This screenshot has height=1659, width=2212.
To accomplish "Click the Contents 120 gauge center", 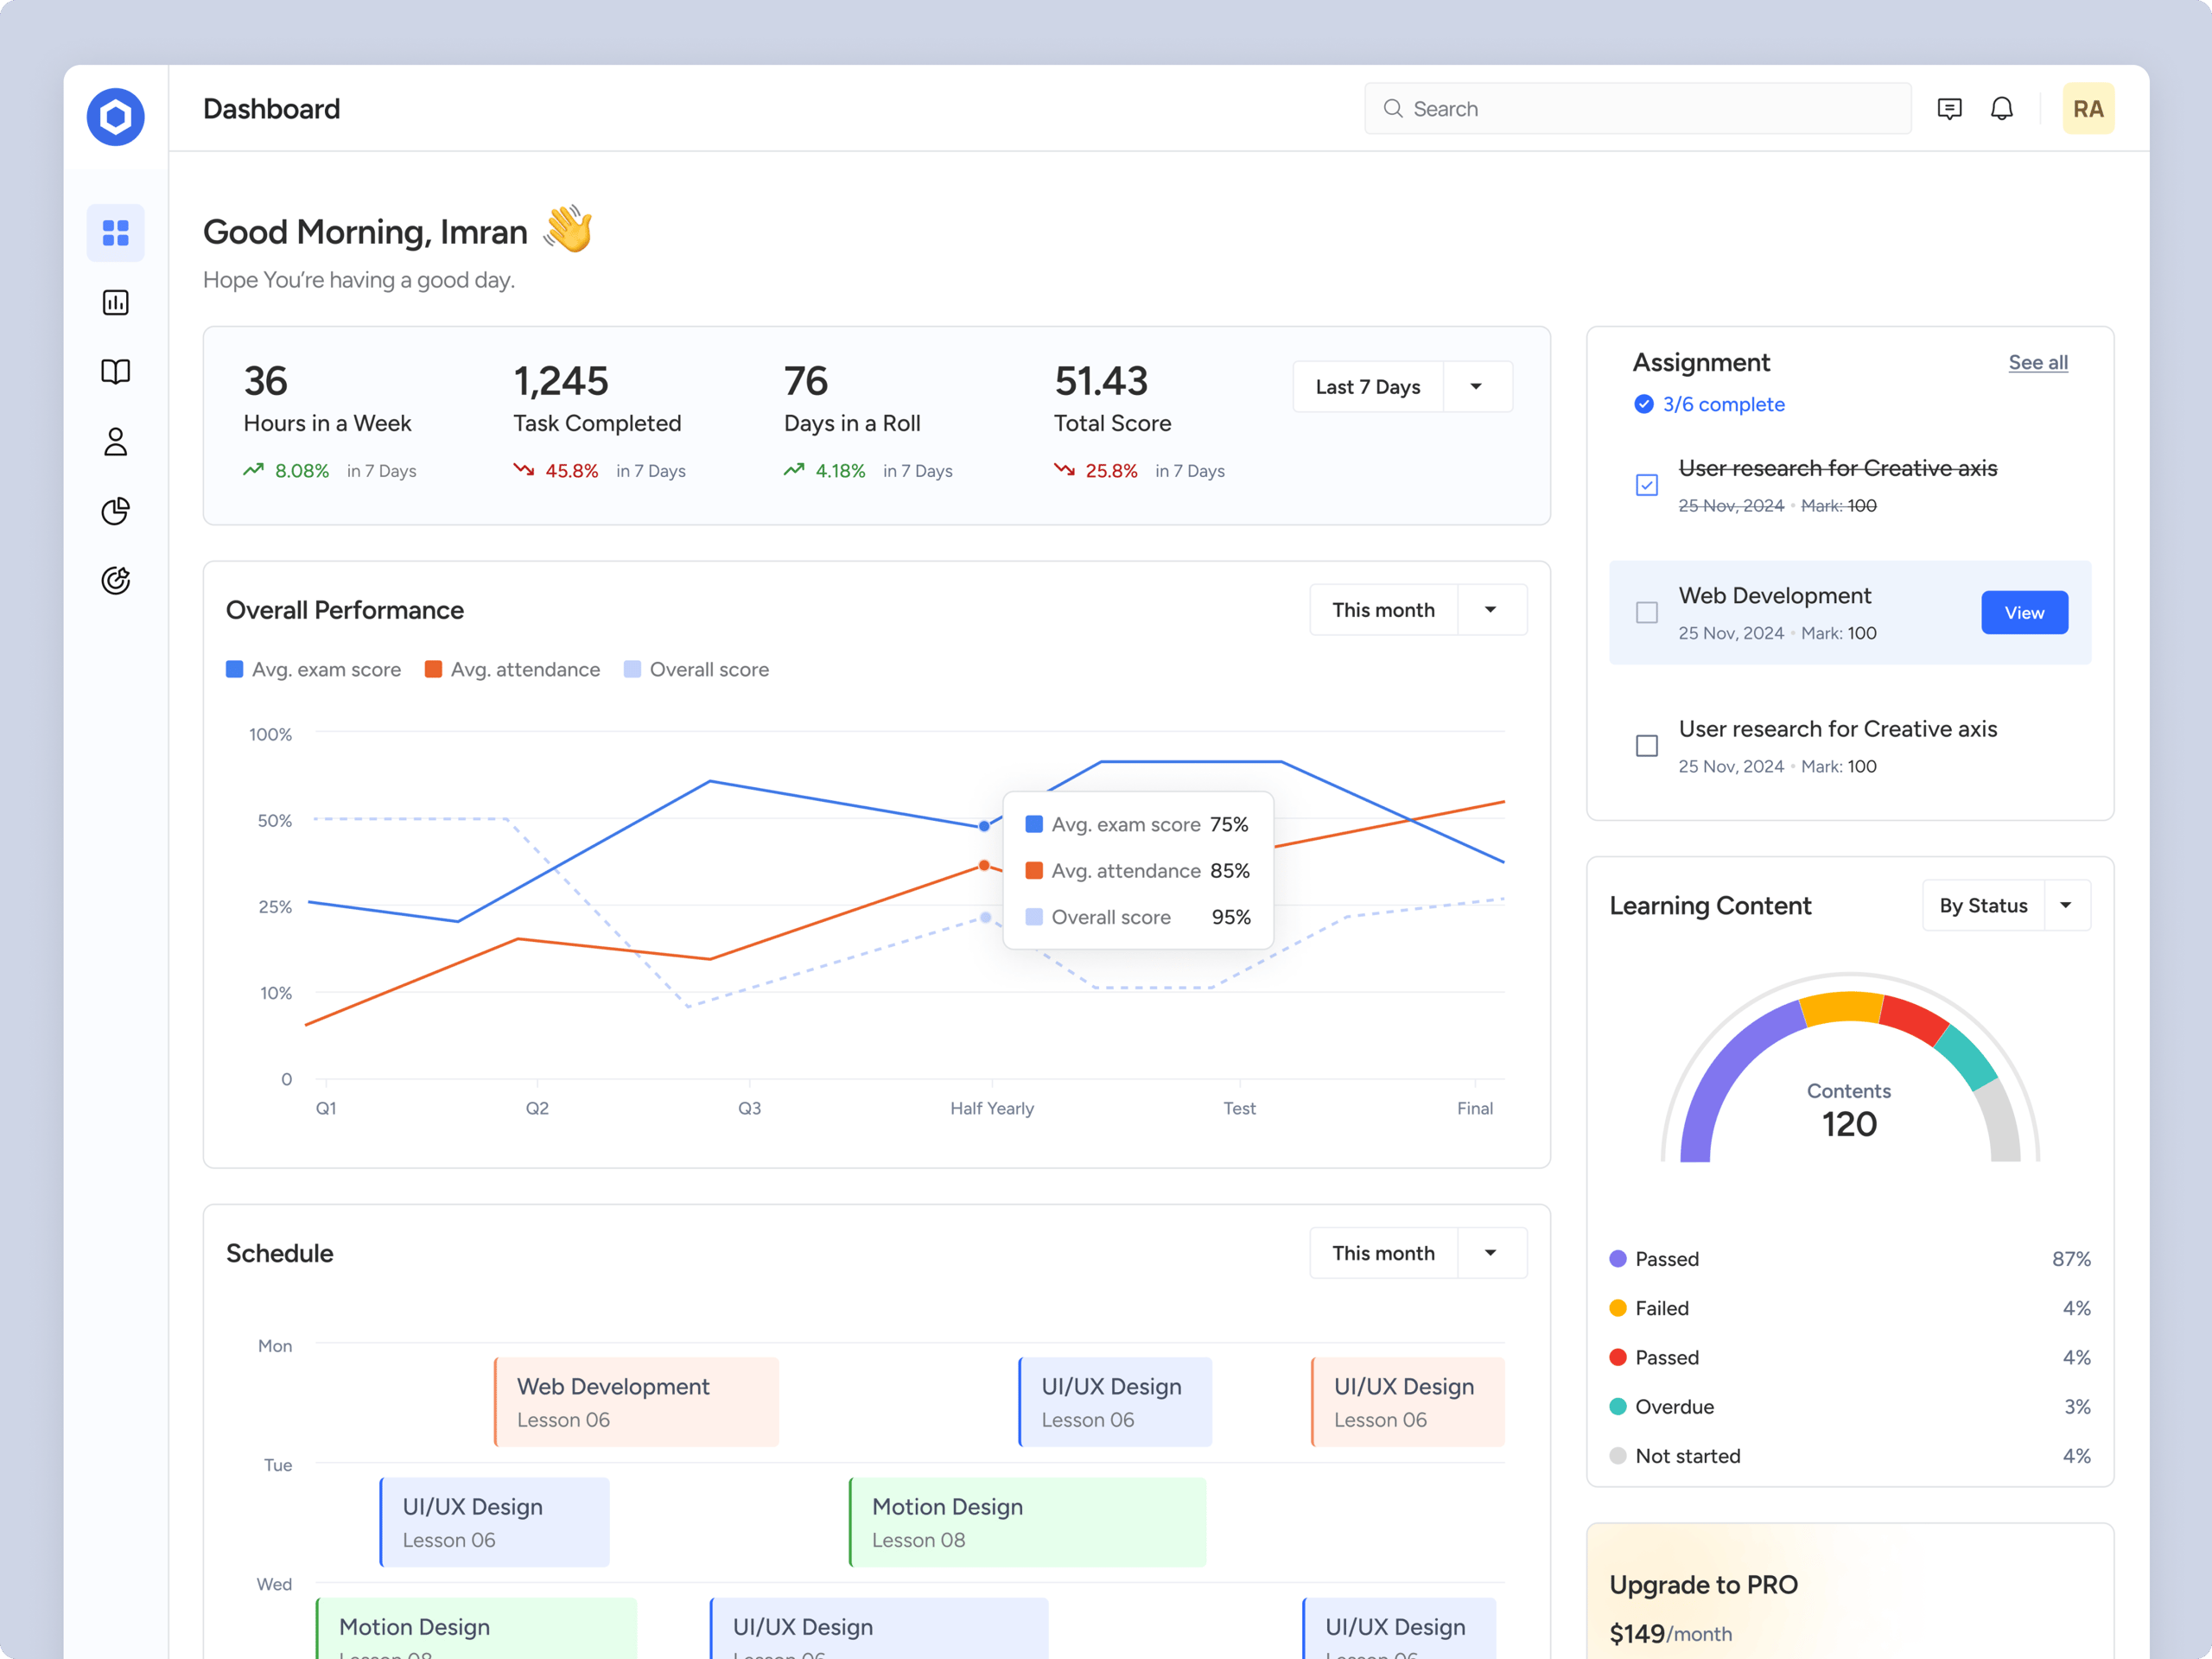I will [x=1849, y=1111].
